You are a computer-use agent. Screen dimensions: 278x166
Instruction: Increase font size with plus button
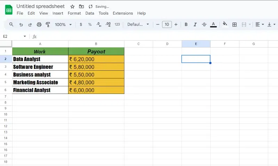(x=176, y=24)
